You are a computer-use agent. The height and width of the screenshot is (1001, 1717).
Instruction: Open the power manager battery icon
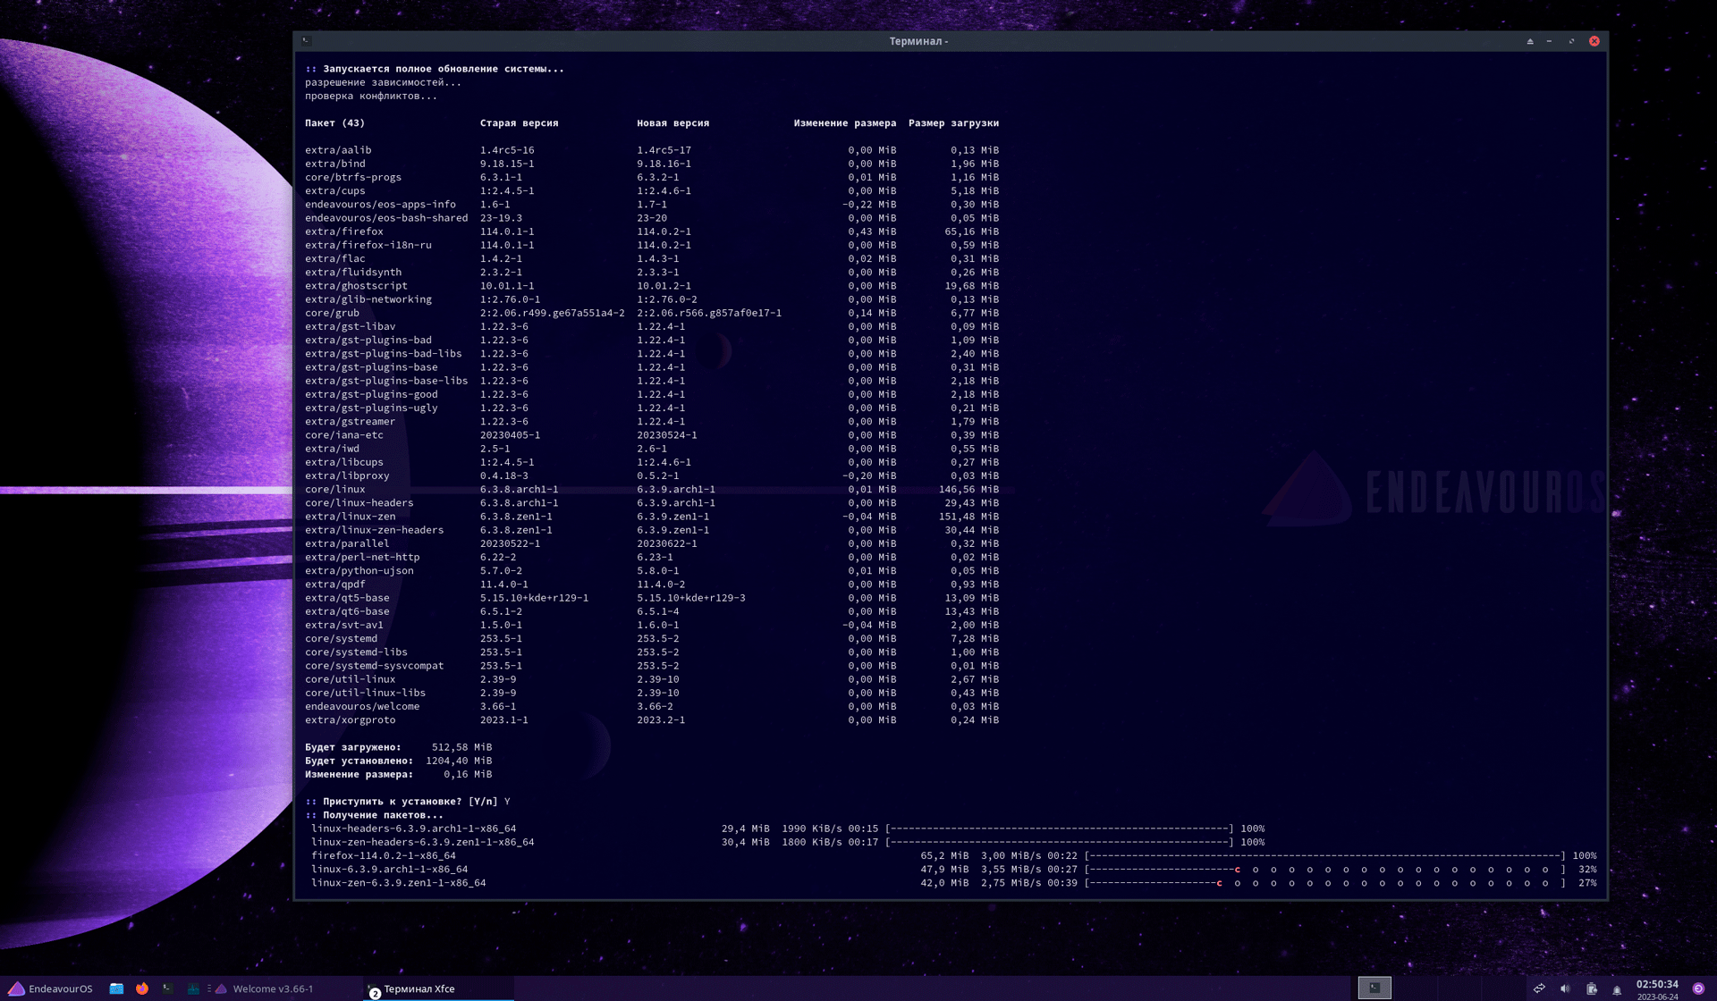(1592, 988)
